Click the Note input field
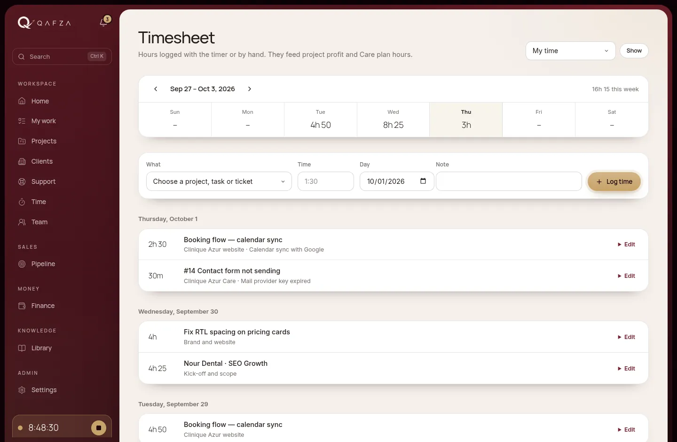The height and width of the screenshot is (442, 677). click(x=509, y=182)
